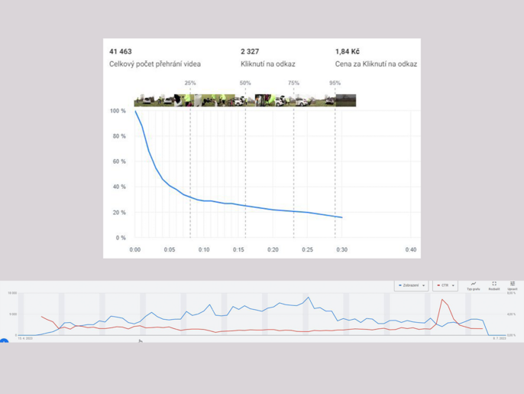
Task: Click the 25% retention marker
Action: point(190,83)
